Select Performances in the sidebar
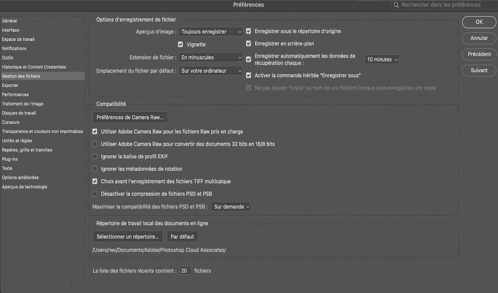The height and width of the screenshot is (293, 498). 15,95
